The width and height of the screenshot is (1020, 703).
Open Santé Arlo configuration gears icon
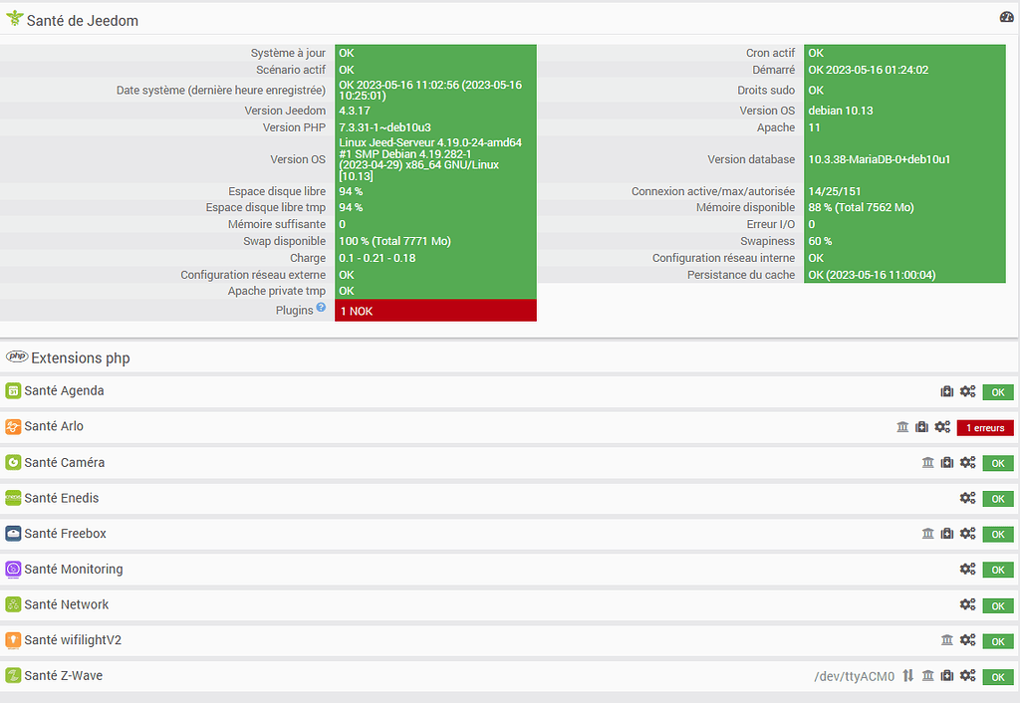coord(942,427)
